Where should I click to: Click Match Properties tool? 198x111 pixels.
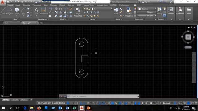point(129,12)
